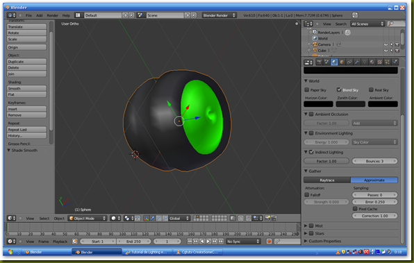The height and width of the screenshot is (263, 414).
Task: Enable the Environment Lighting checkbox
Action: point(312,133)
